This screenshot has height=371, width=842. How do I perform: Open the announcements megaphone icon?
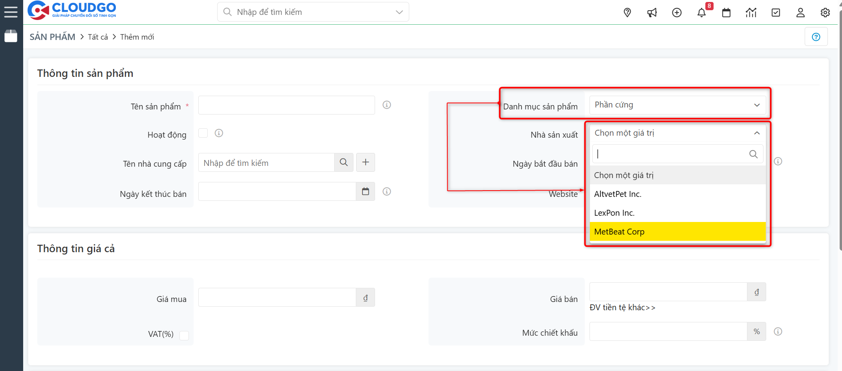click(652, 12)
